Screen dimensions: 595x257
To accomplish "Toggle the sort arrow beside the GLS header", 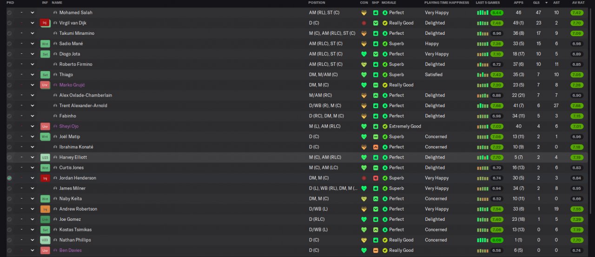I will pyautogui.click(x=546, y=3).
